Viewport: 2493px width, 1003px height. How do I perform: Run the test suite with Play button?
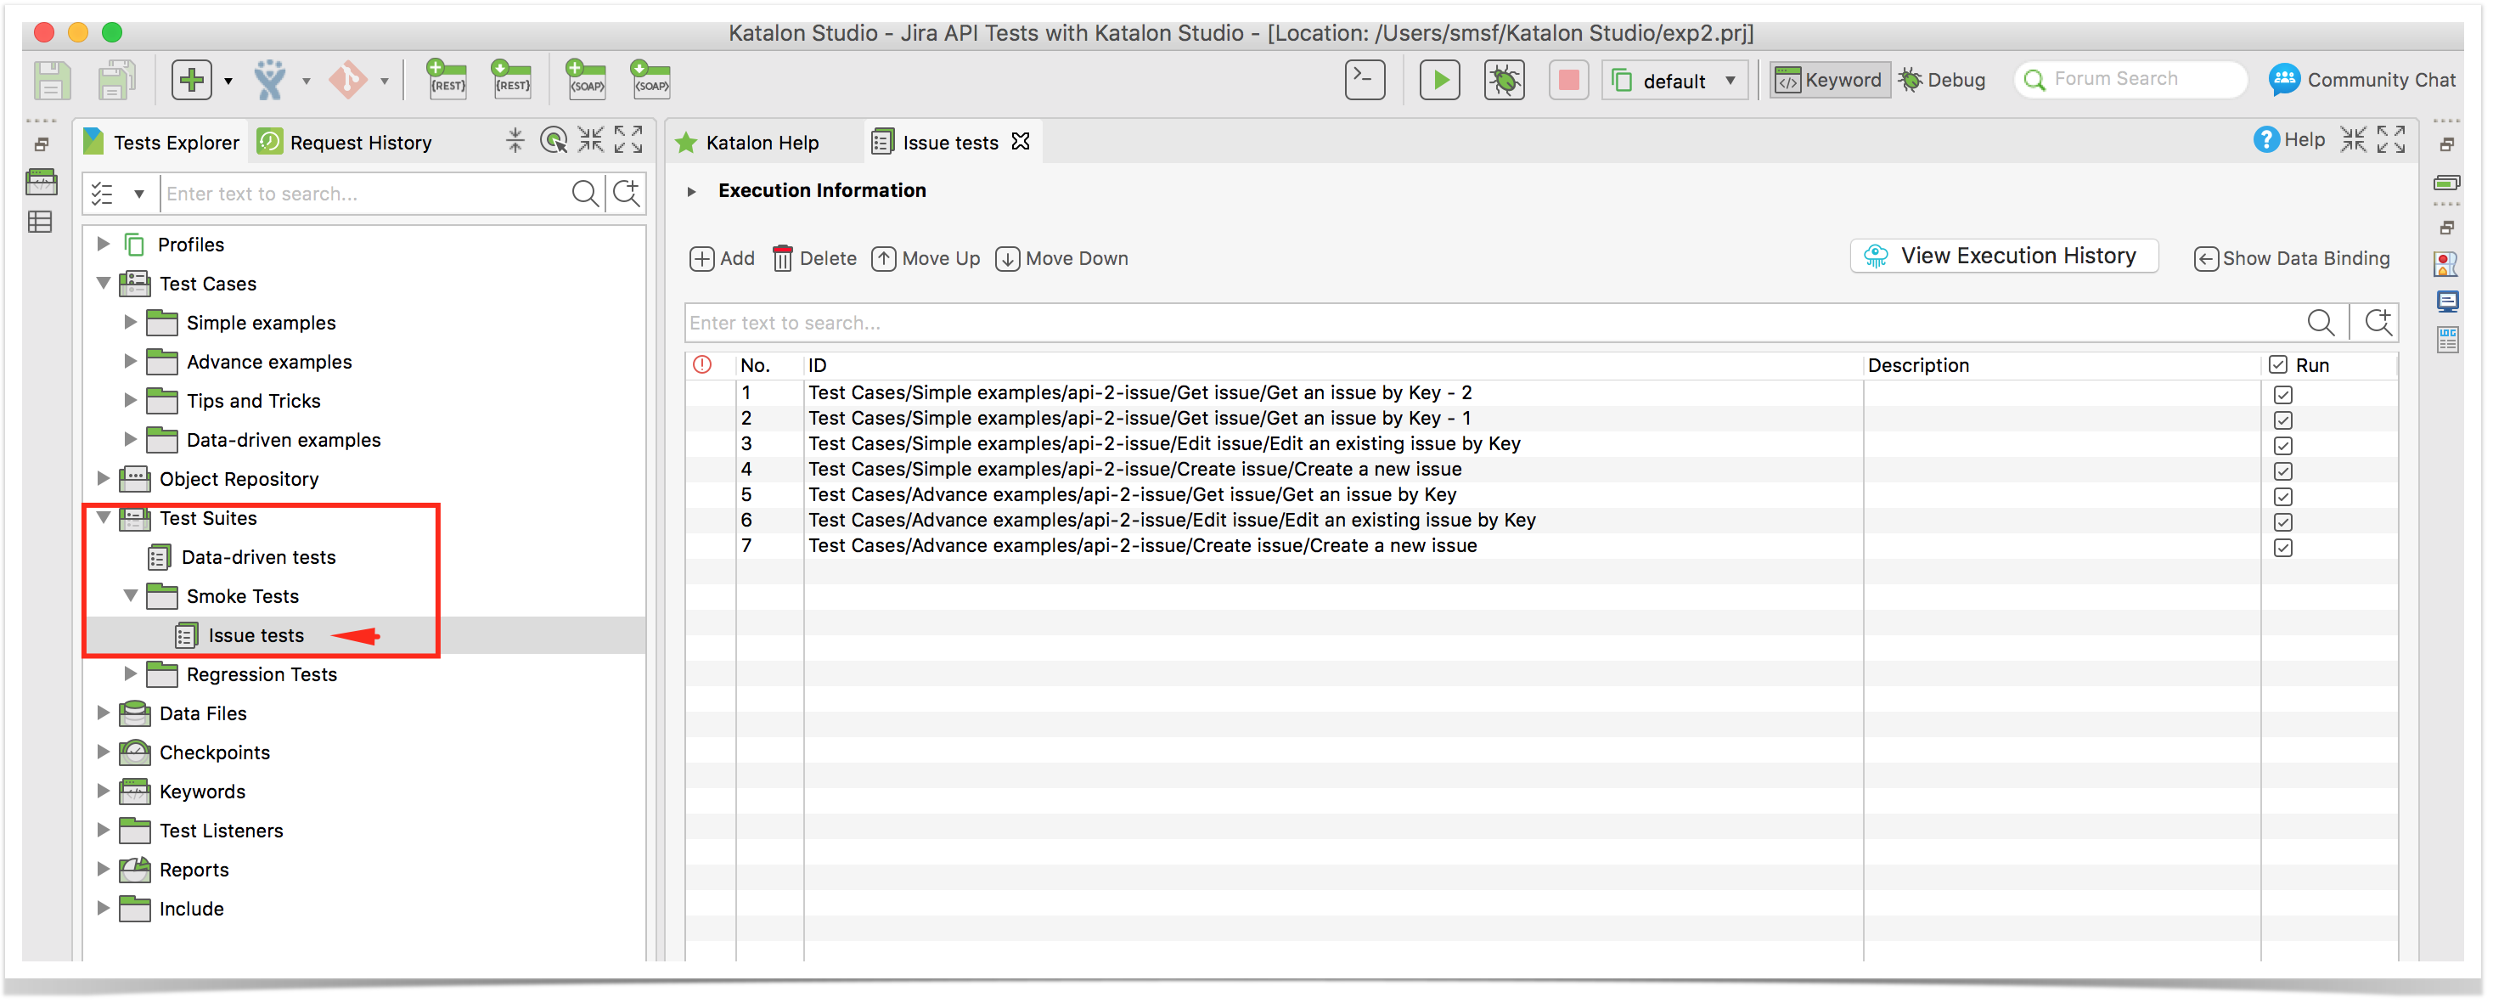1439,79
